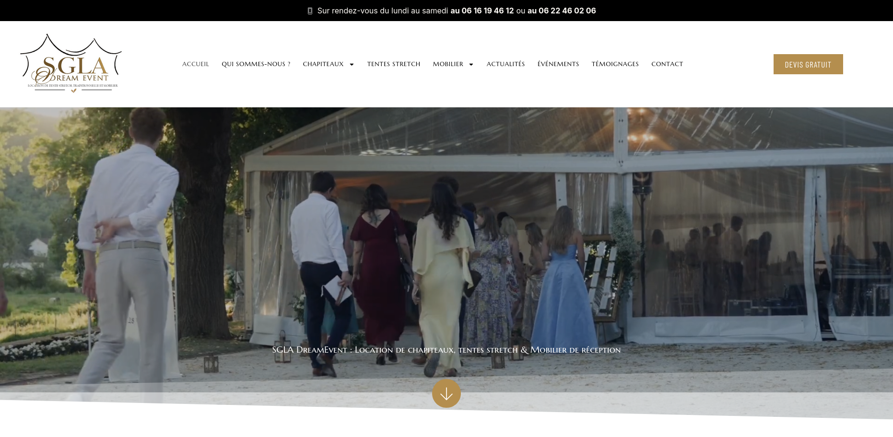893x437 pixels.
Task: Visit the Événements page
Action: (558, 64)
